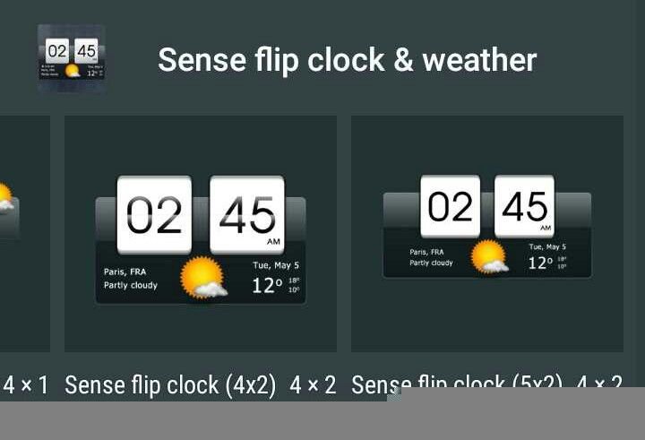Viewport: 645px width, 440px height.
Task: Tap the 12° temperature in the 5x2 widget
Action: 540,263
